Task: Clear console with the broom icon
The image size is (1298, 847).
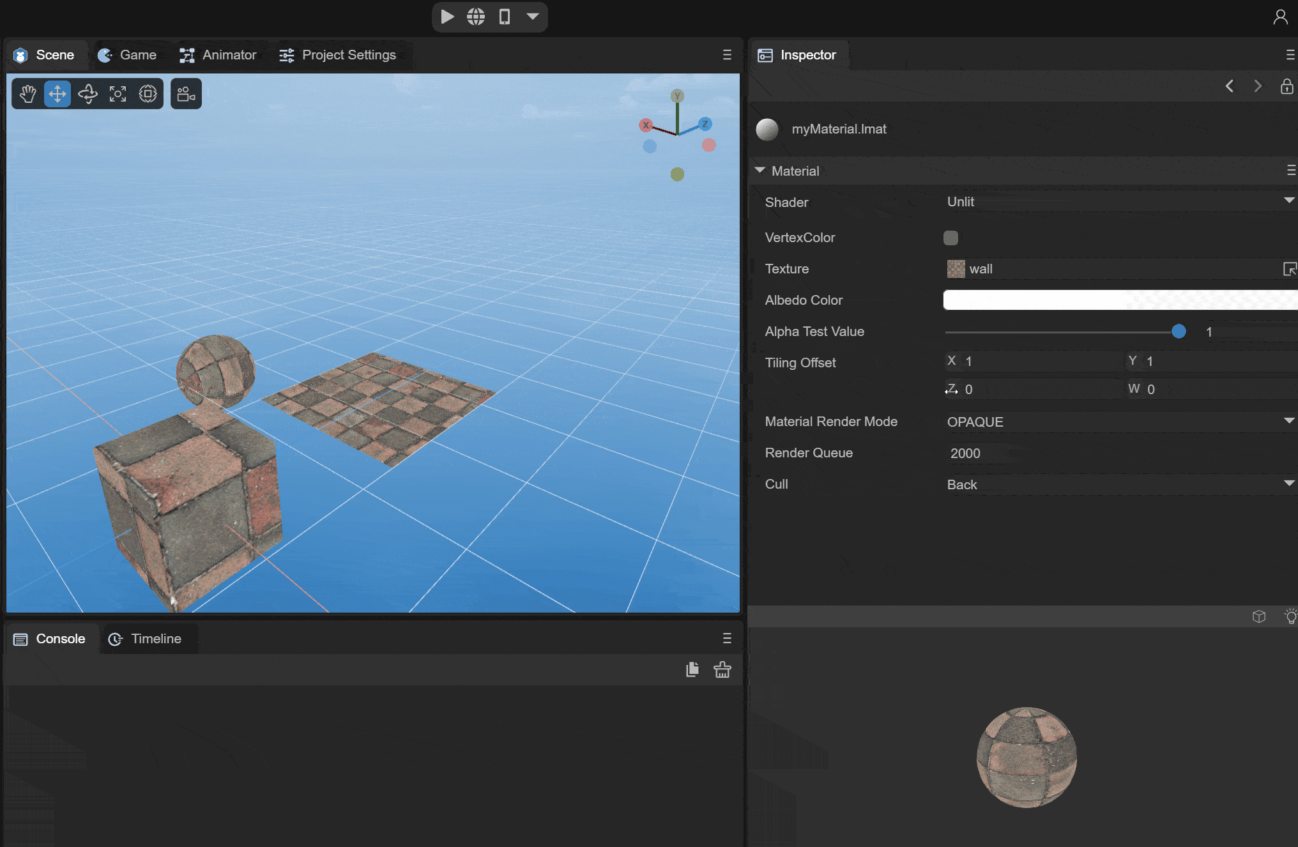Action: pyautogui.click(x=722, y=669)
